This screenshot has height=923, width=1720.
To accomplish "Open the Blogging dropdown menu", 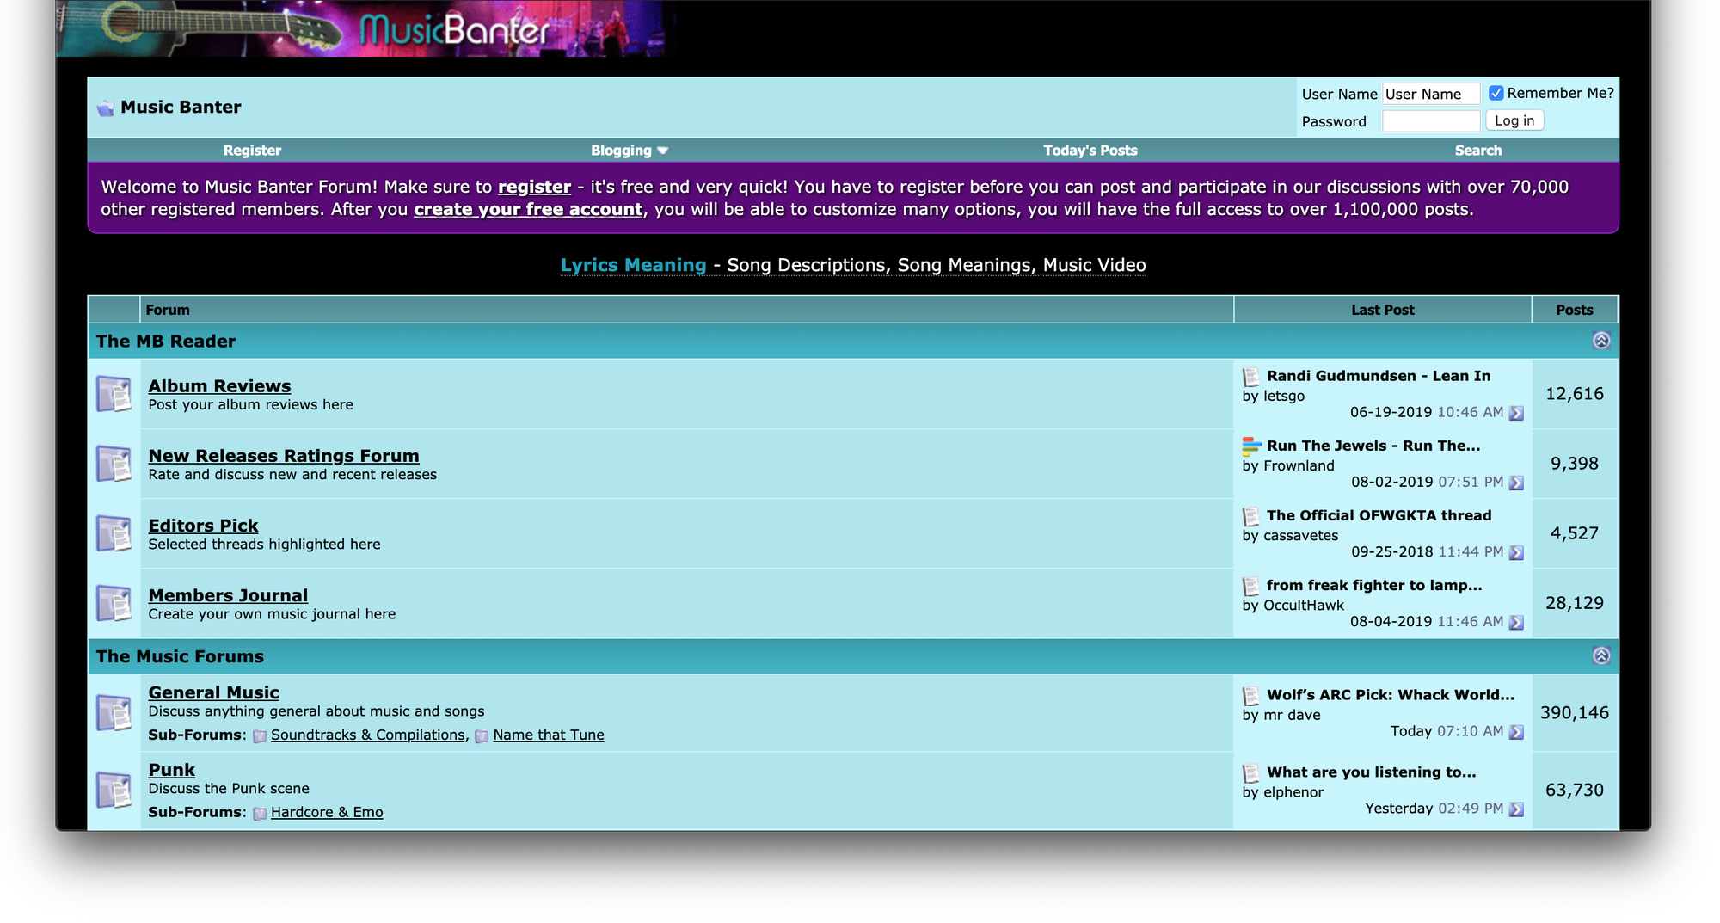I will (x=629, y=151).
